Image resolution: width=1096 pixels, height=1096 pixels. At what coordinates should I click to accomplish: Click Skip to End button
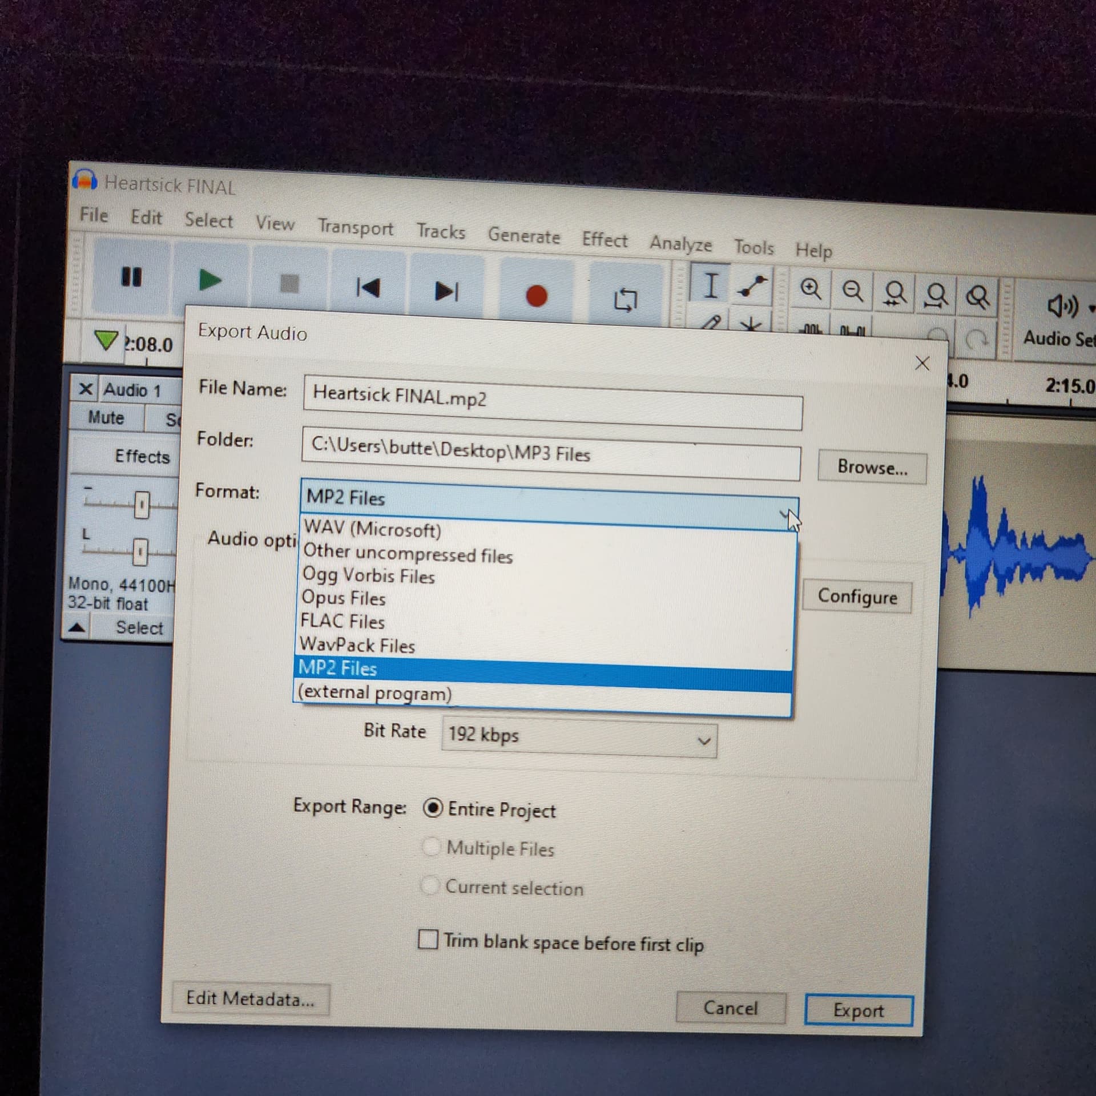tap(446, 291)
